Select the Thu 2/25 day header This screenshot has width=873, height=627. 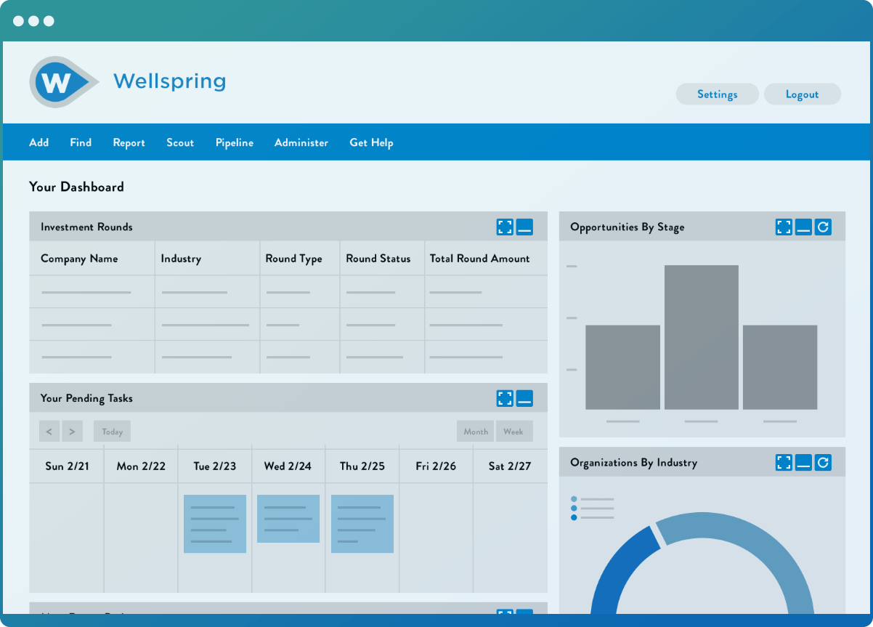coord(362,466)
